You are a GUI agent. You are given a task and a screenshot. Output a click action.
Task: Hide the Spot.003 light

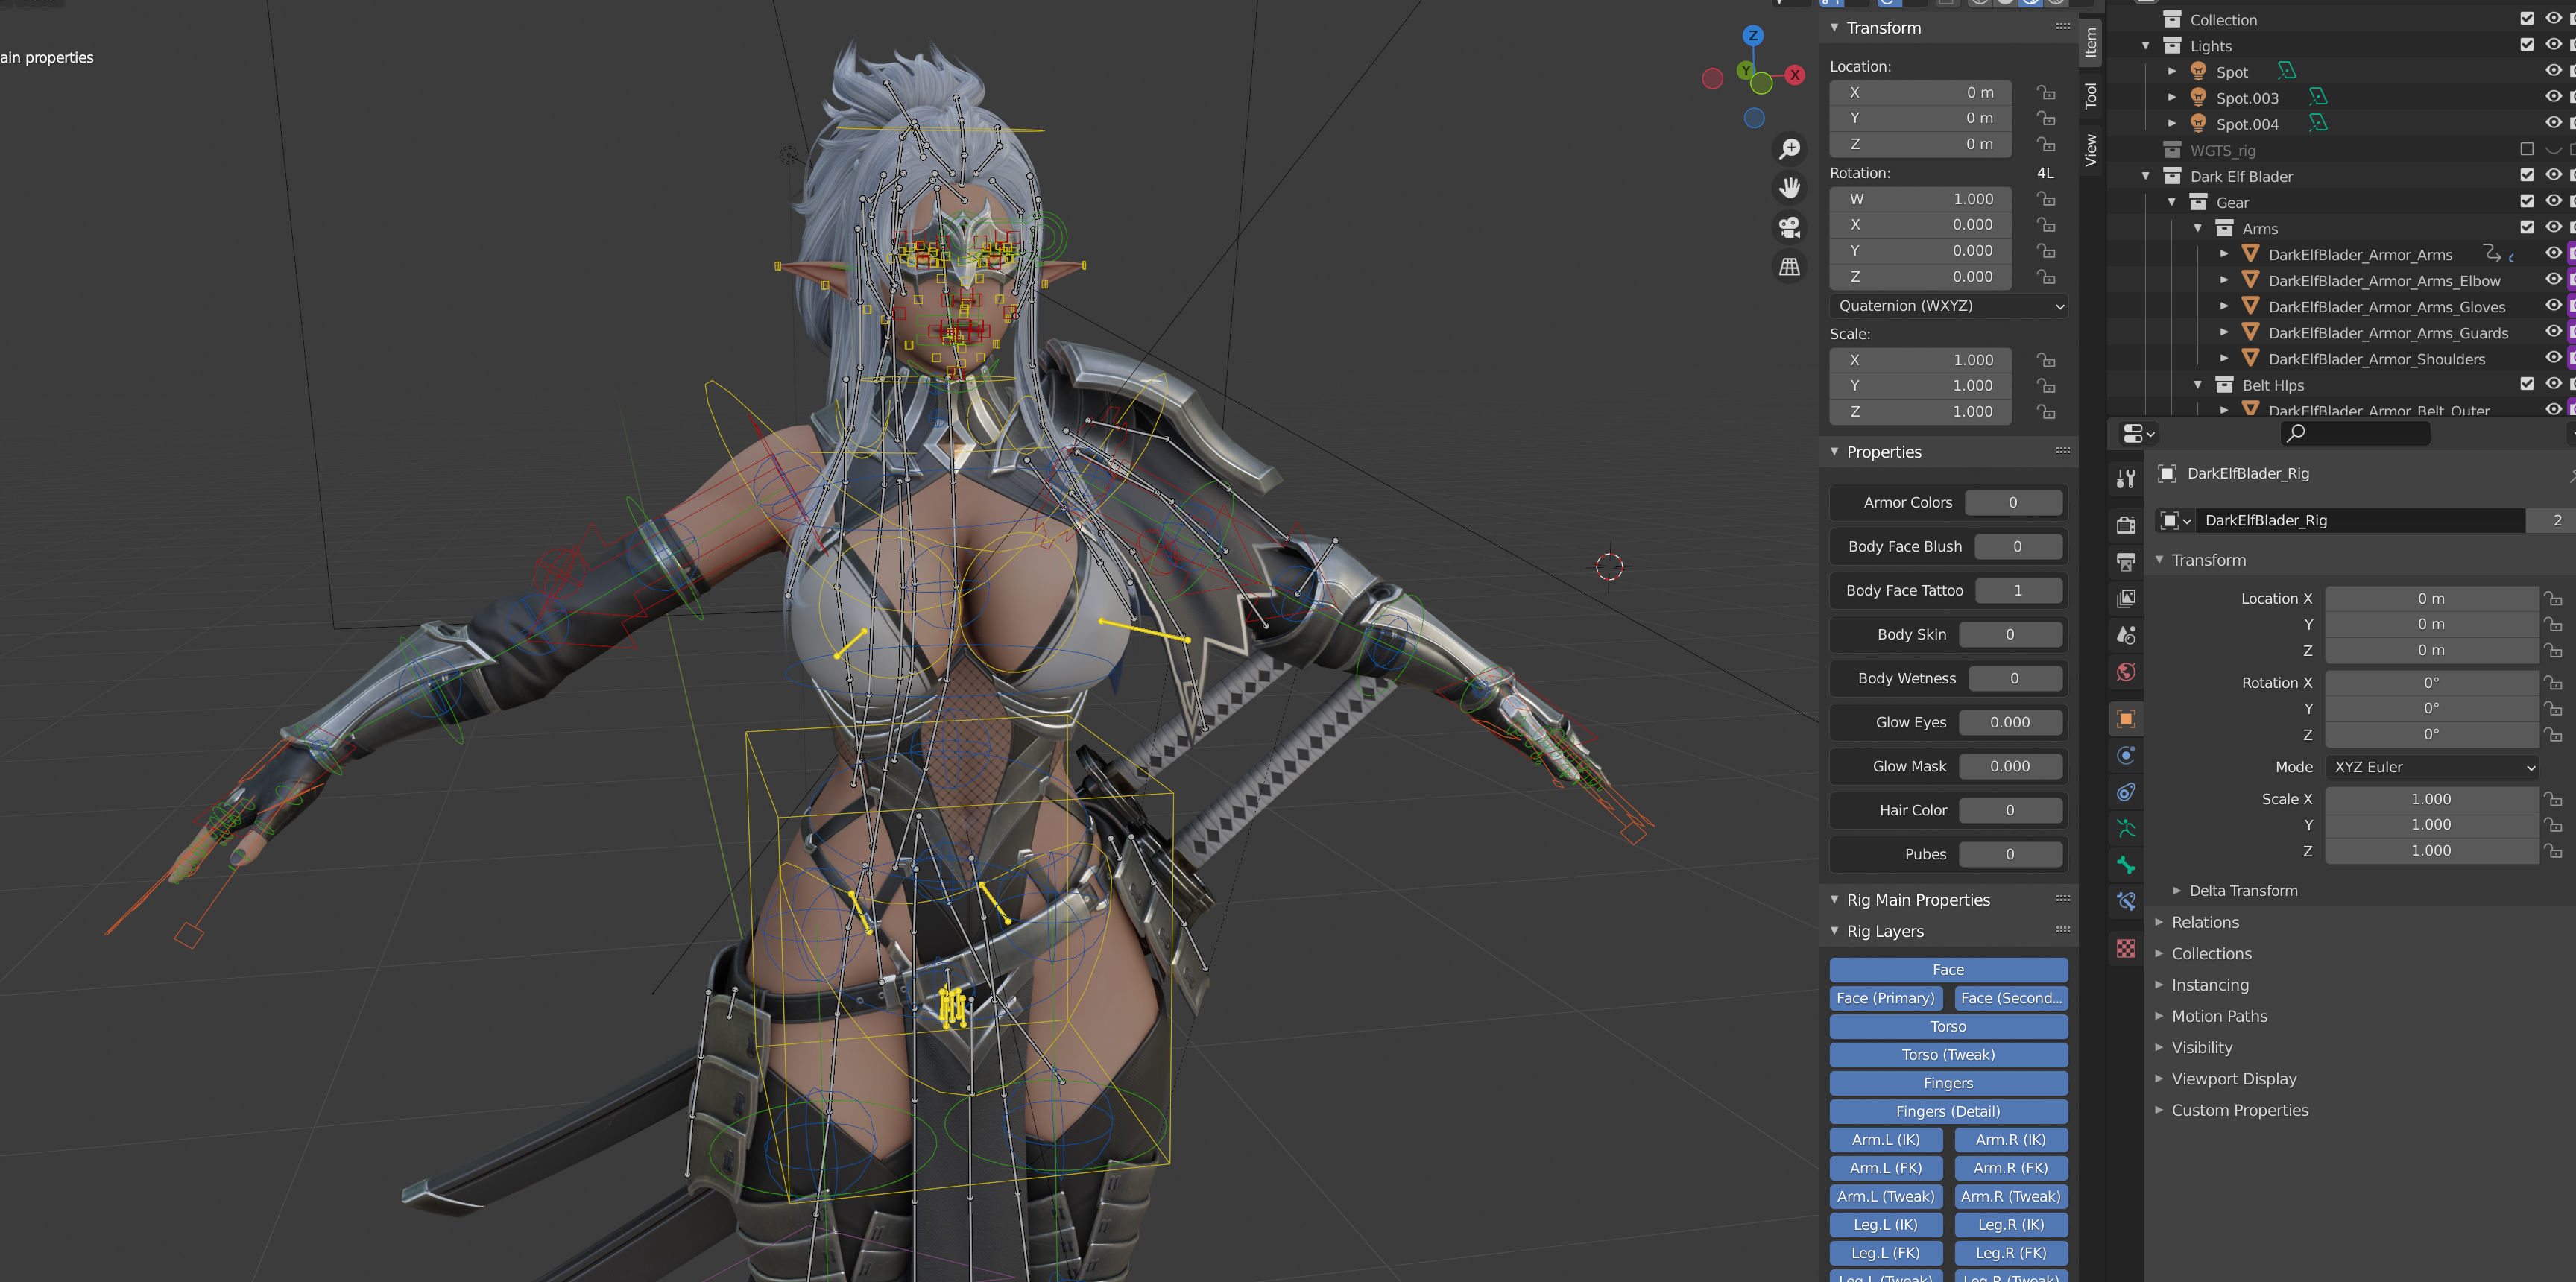tap(2552, 97)
